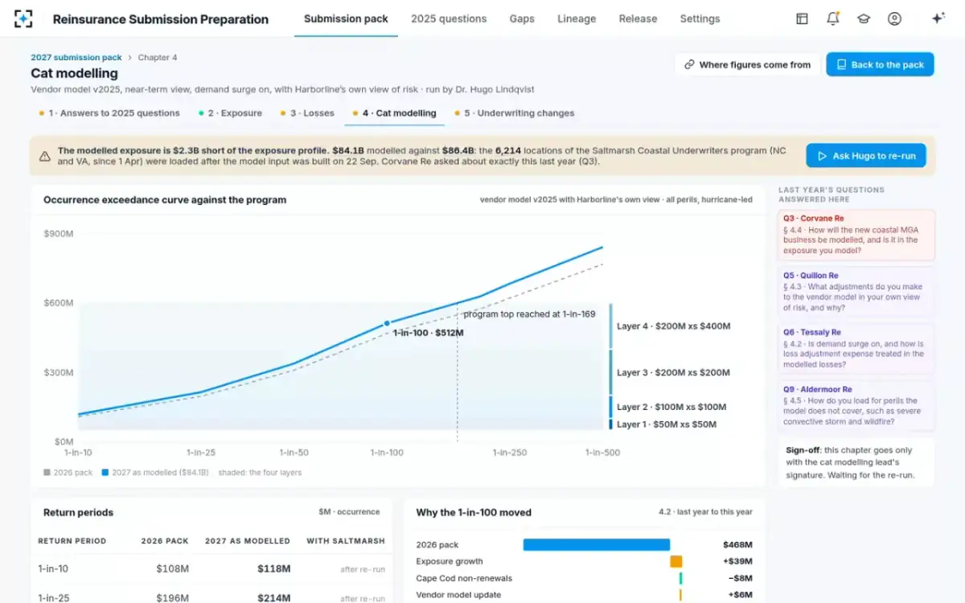Click Where figures come from button
The width and height of the screenshot is (965, 603).
pyautogui.click(x=747, y=65)
